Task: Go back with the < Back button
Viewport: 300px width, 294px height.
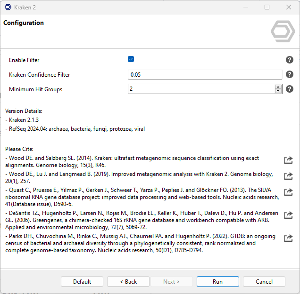Action: [128, 281]
